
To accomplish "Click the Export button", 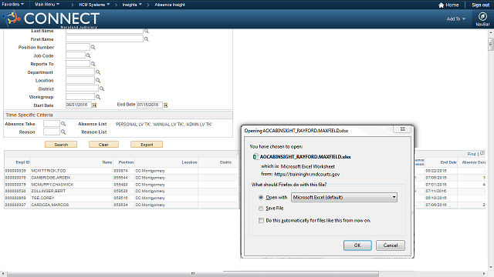I will click(147, 145).
